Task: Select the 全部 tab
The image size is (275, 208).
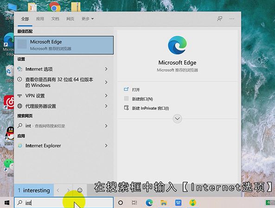Action: pyautogui.click(x=25, y=19)
